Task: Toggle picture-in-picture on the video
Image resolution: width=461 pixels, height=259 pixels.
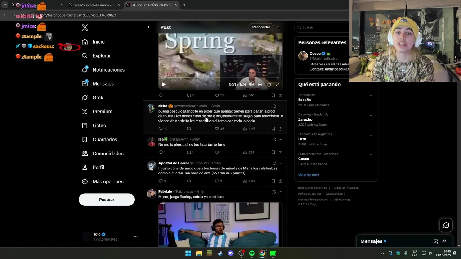Action: [269, 85]
